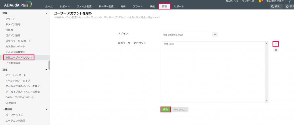Open the ドメイン dropdown showing me-develop.local
Viewport: 294px width, 125px height.
[x=189, y=34]
